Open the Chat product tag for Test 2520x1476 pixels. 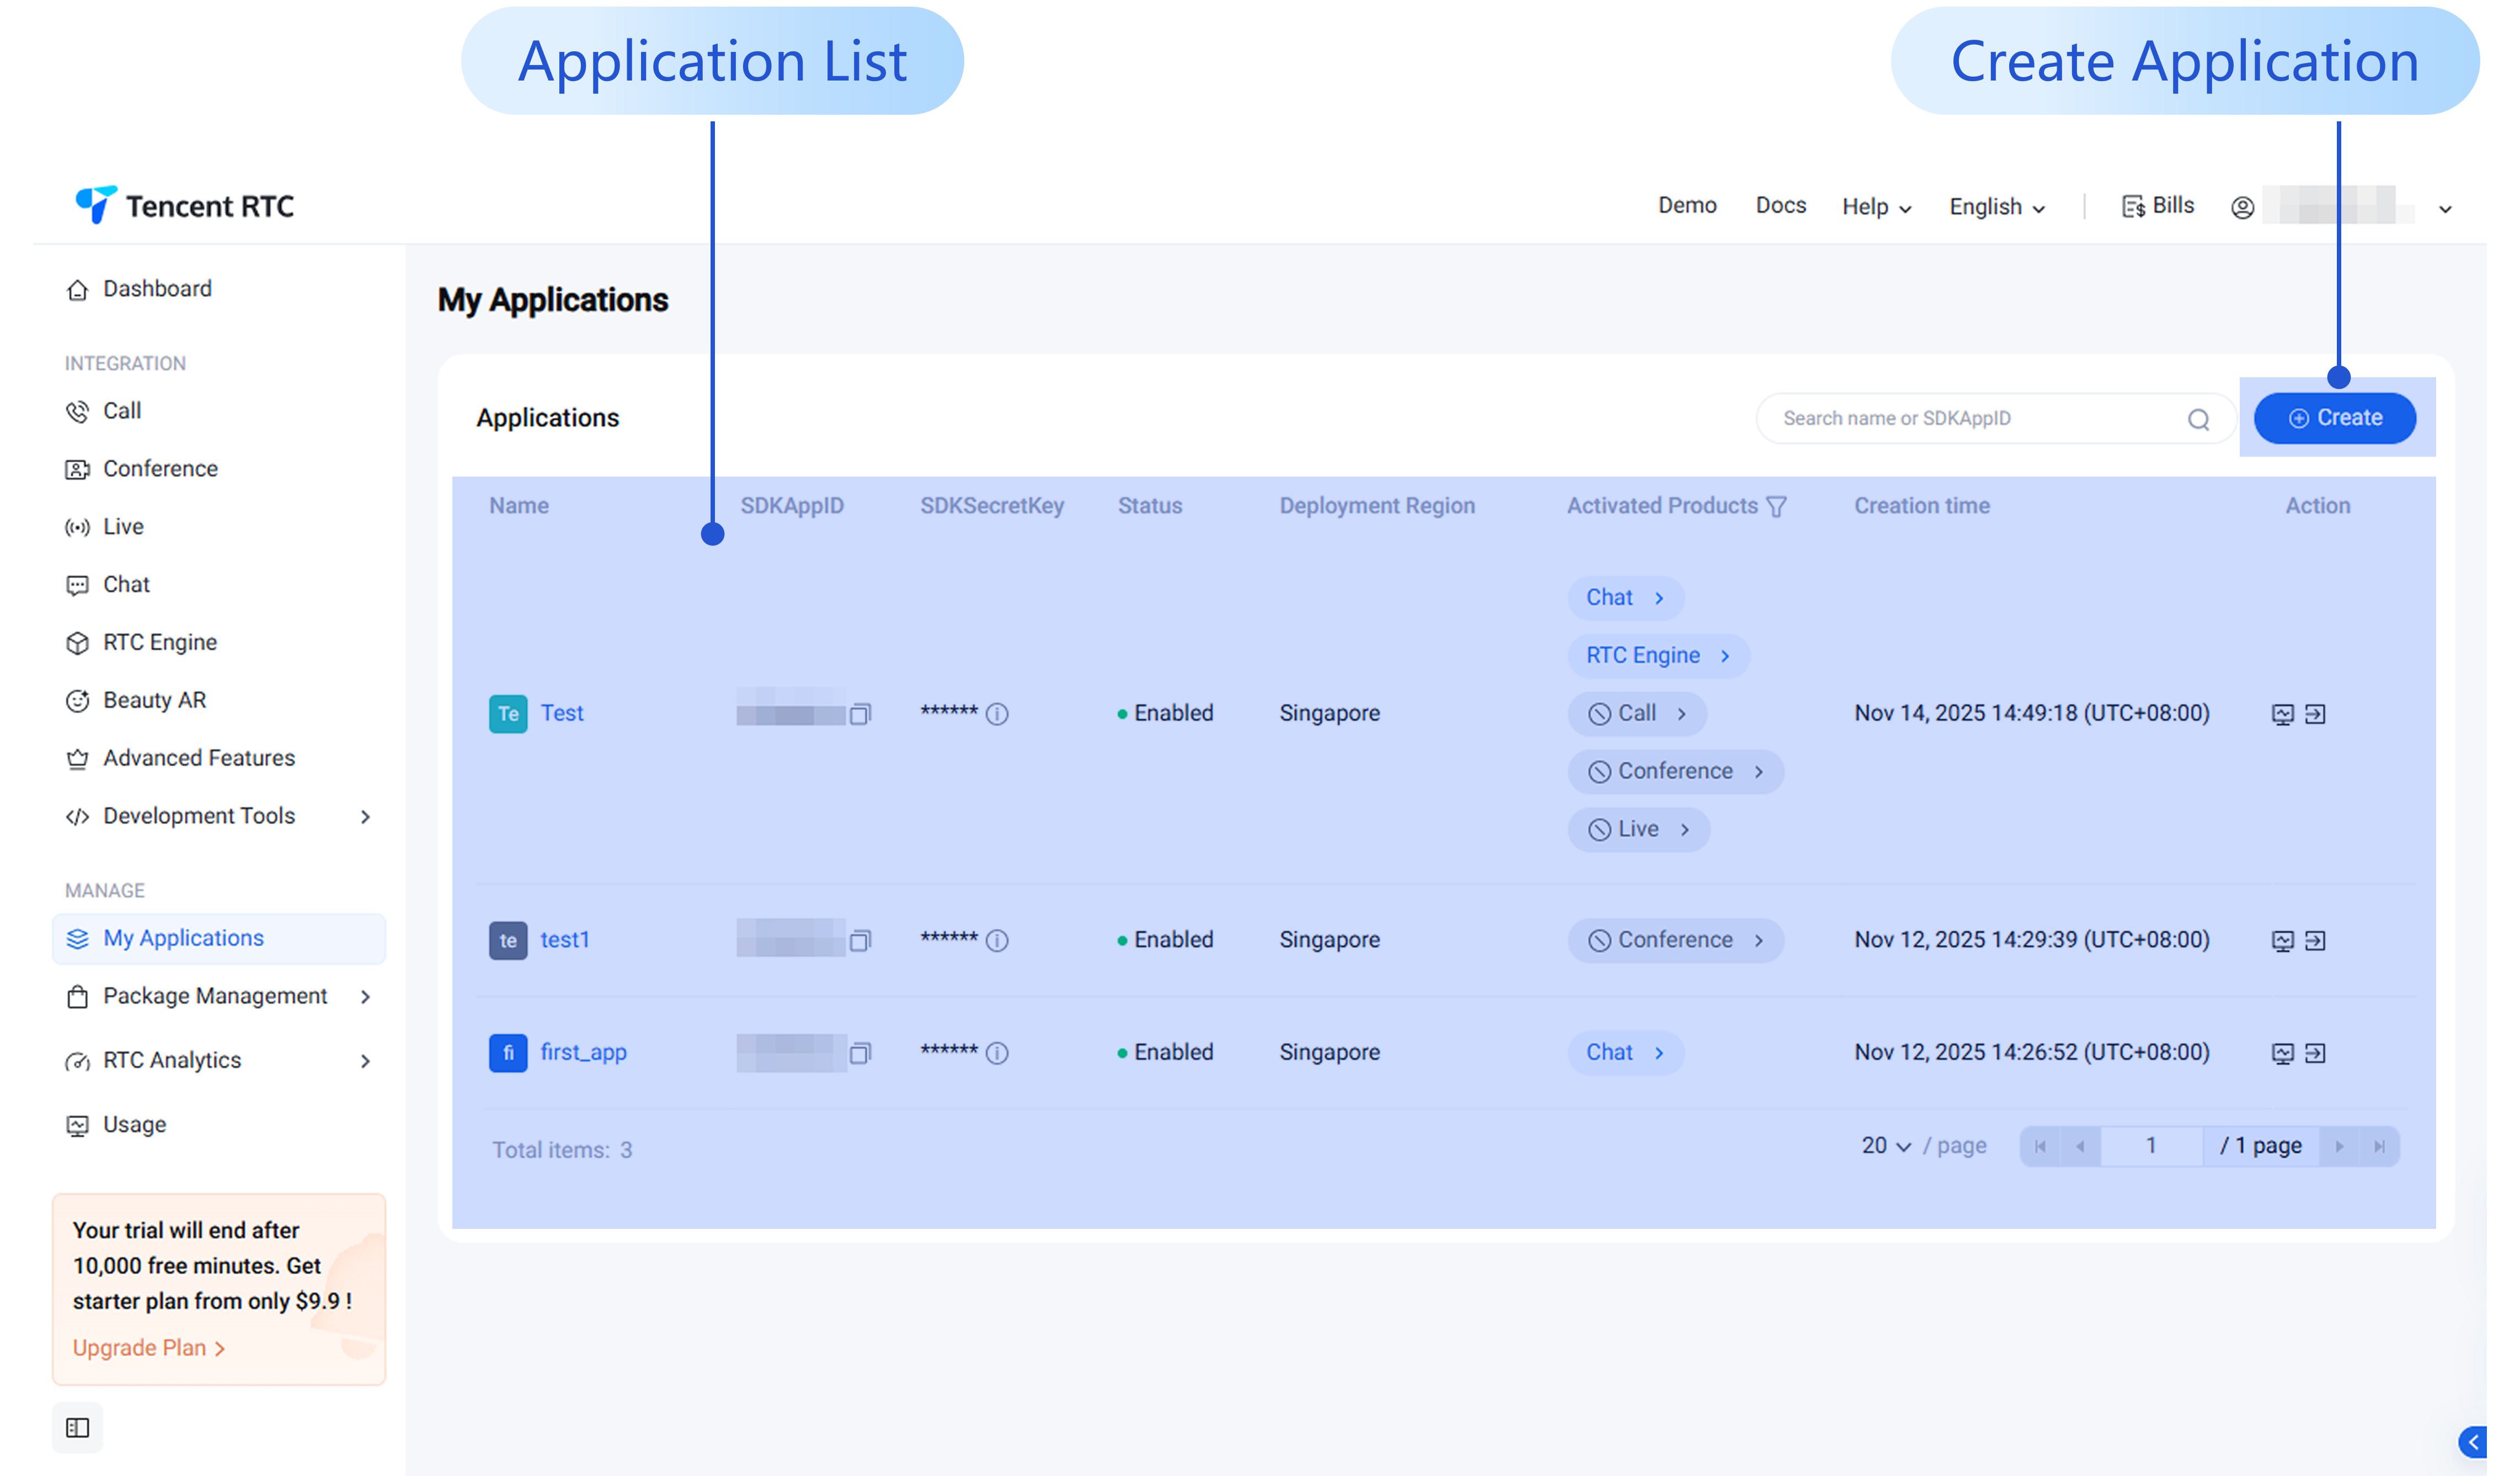tap(1624, 598)
